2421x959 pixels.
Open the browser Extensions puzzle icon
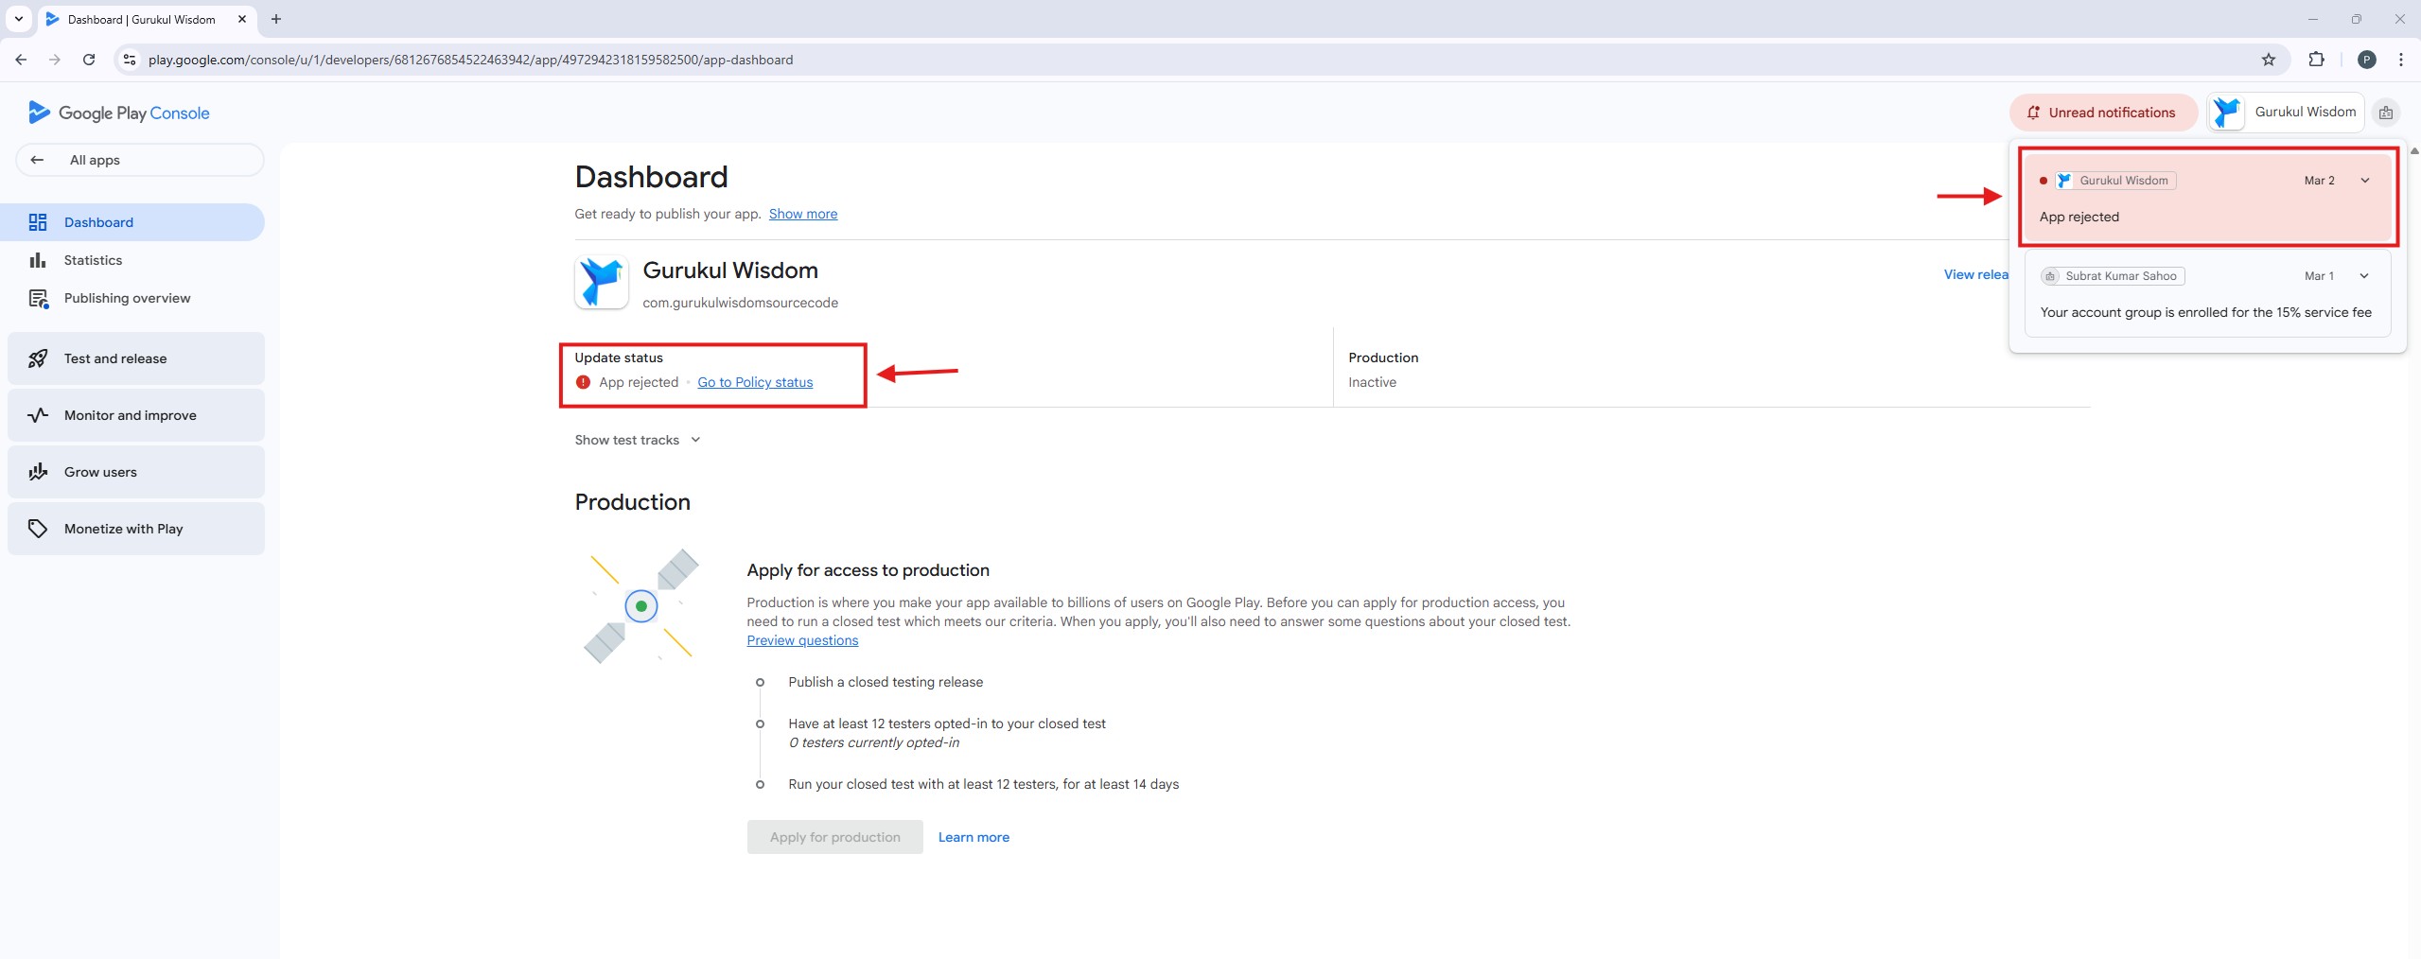pos(2315,60)
